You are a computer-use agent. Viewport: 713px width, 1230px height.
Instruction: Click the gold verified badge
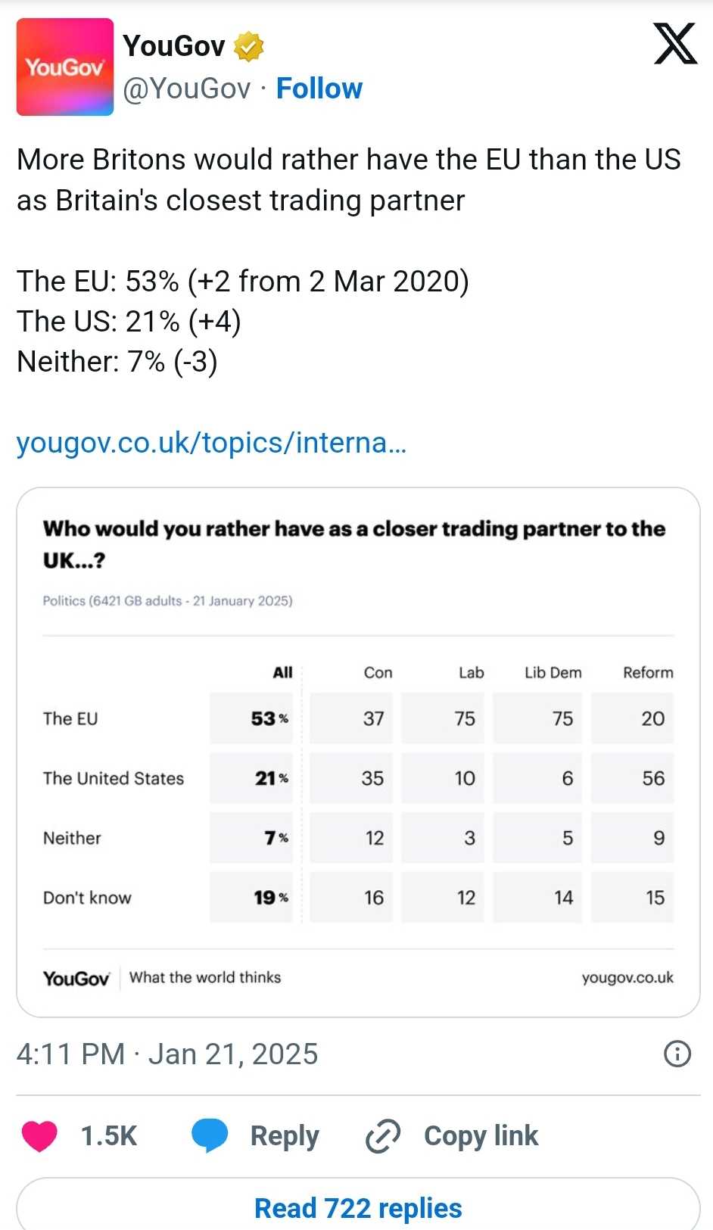pos(248,46)
